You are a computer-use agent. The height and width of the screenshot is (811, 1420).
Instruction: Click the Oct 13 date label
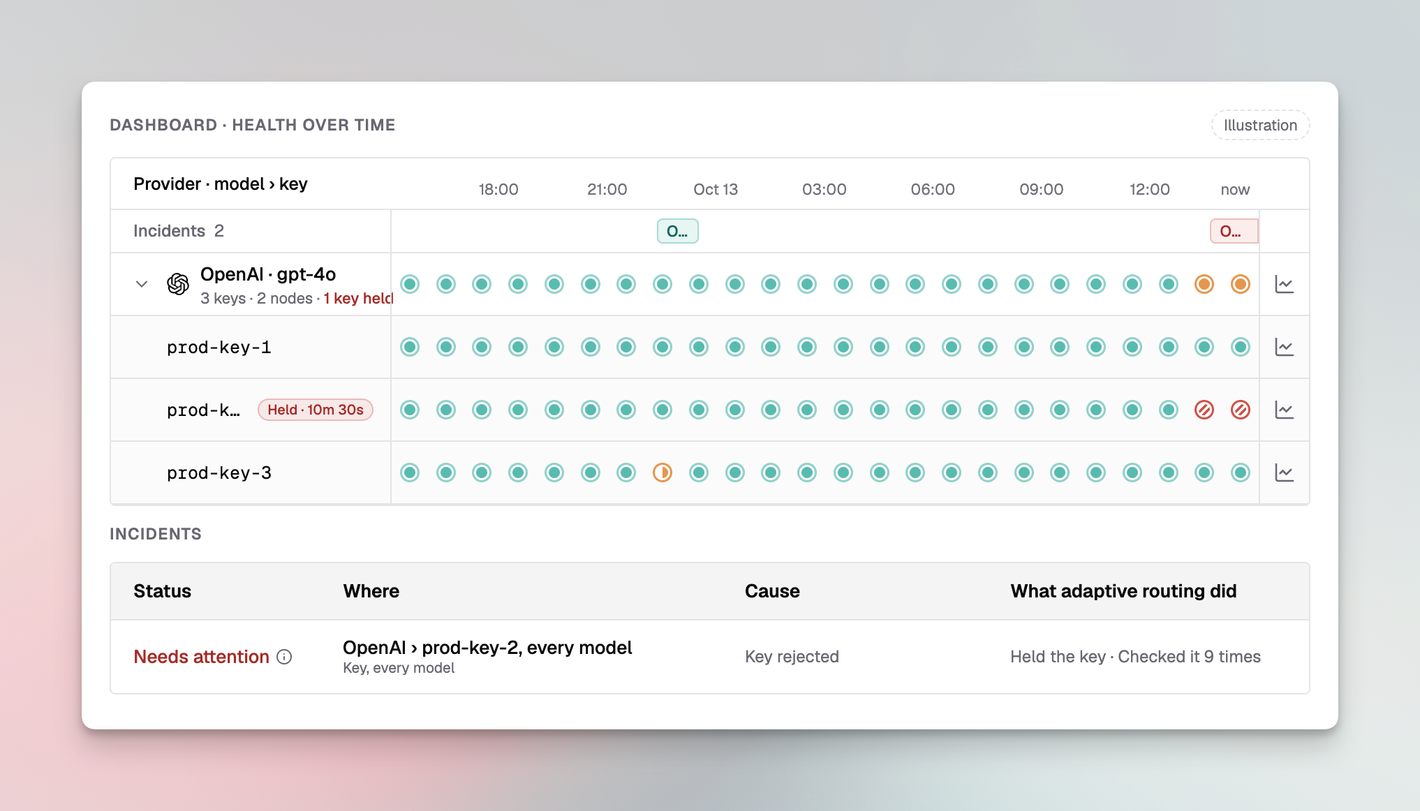coord(716,189)
